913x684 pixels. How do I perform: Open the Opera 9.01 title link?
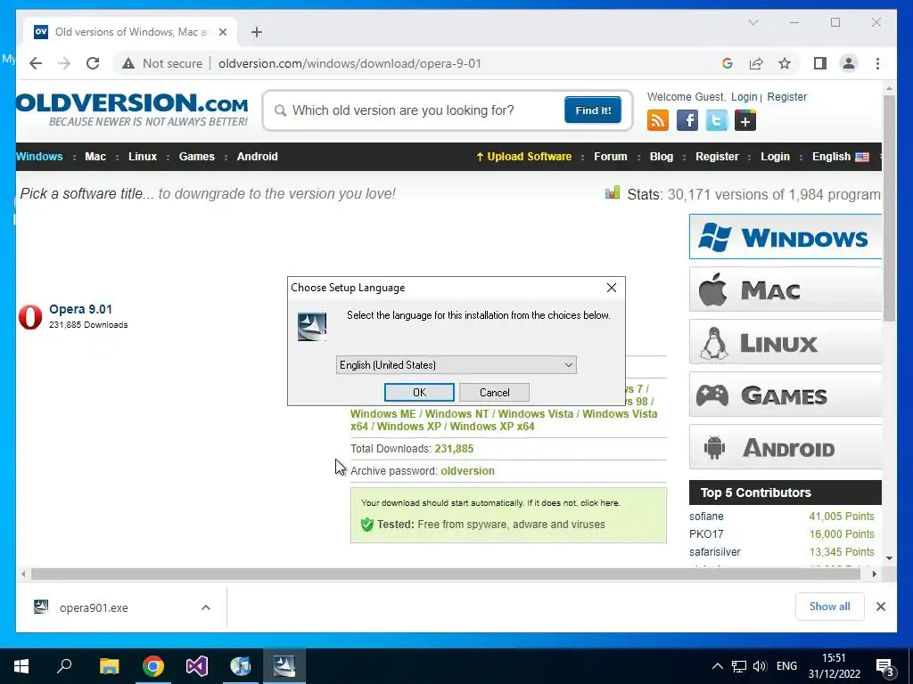(80, 309)
